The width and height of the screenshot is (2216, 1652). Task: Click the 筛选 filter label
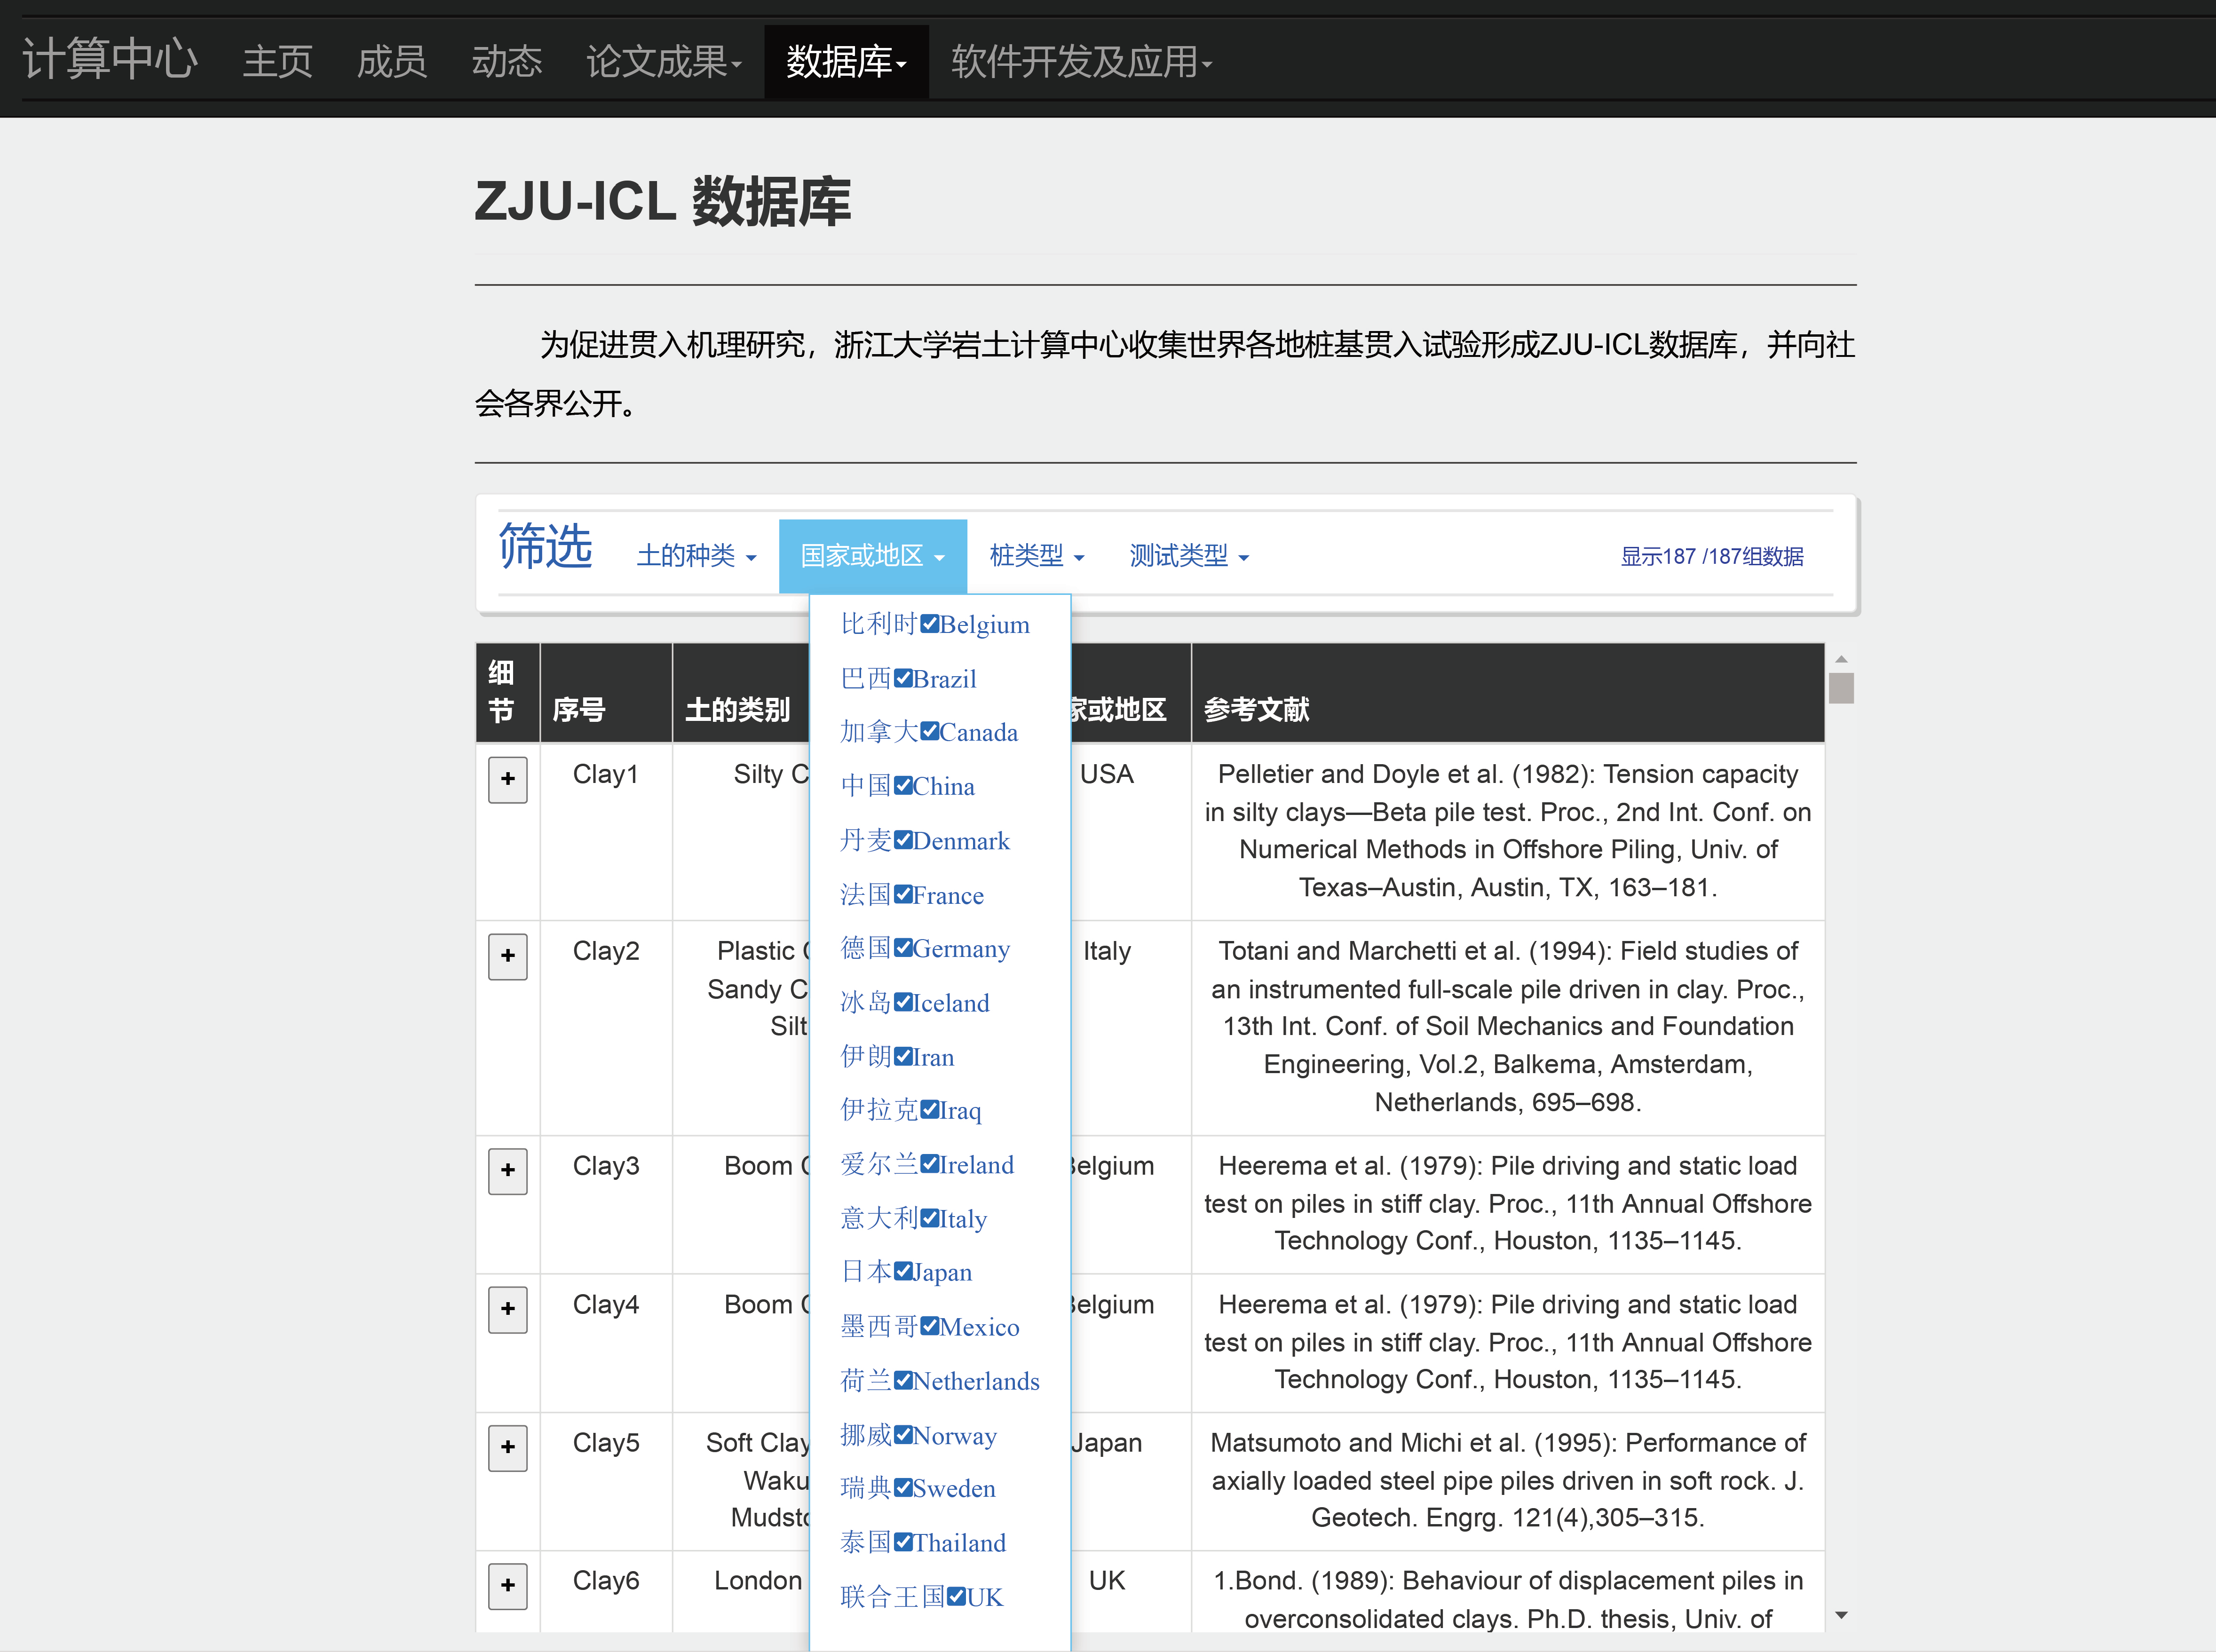tap(545, 547)
